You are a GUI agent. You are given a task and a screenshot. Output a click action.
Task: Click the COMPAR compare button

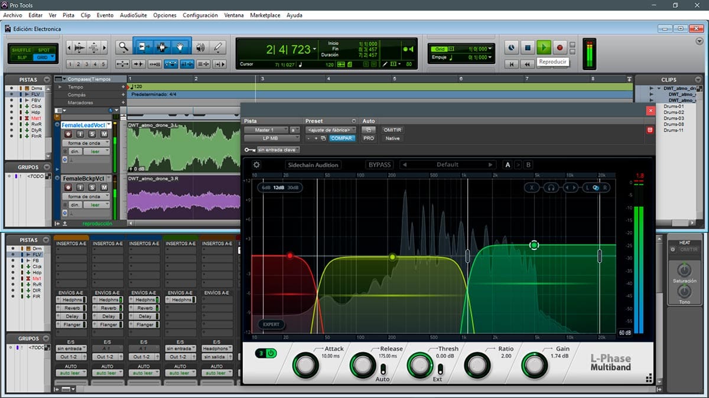pyautogui.click(x=342, y=138)
